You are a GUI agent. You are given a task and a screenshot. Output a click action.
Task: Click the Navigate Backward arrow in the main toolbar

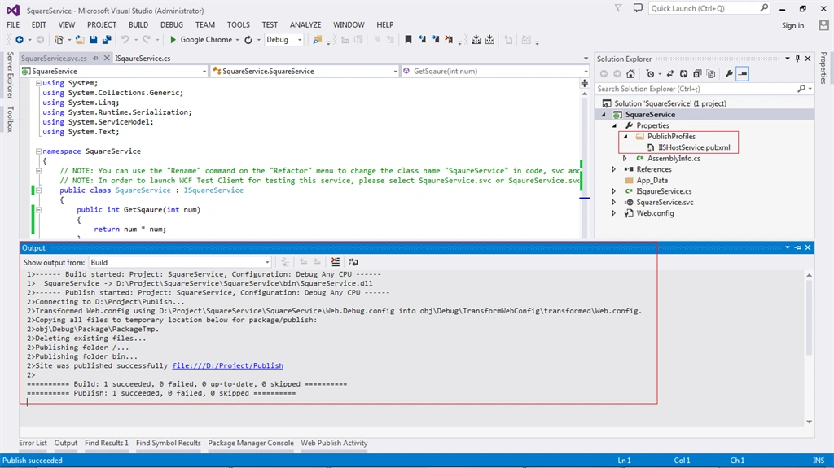click(20, 40)
